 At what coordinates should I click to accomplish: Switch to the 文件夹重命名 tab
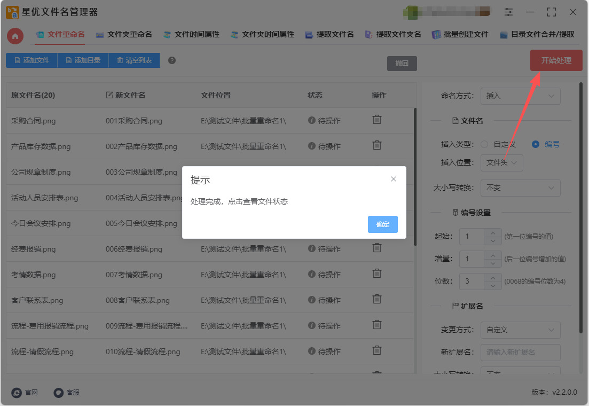pyautogui.click(x=124, y=34)
